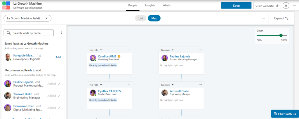
Task: Click the three-dot menu beside Expand
Action: [x=263, y=18]
